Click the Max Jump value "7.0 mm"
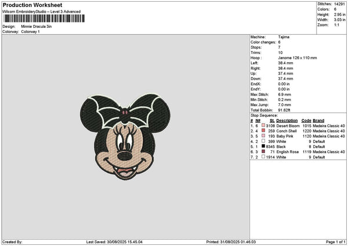Viewport: 348px width, 246px height. [285, 105]
